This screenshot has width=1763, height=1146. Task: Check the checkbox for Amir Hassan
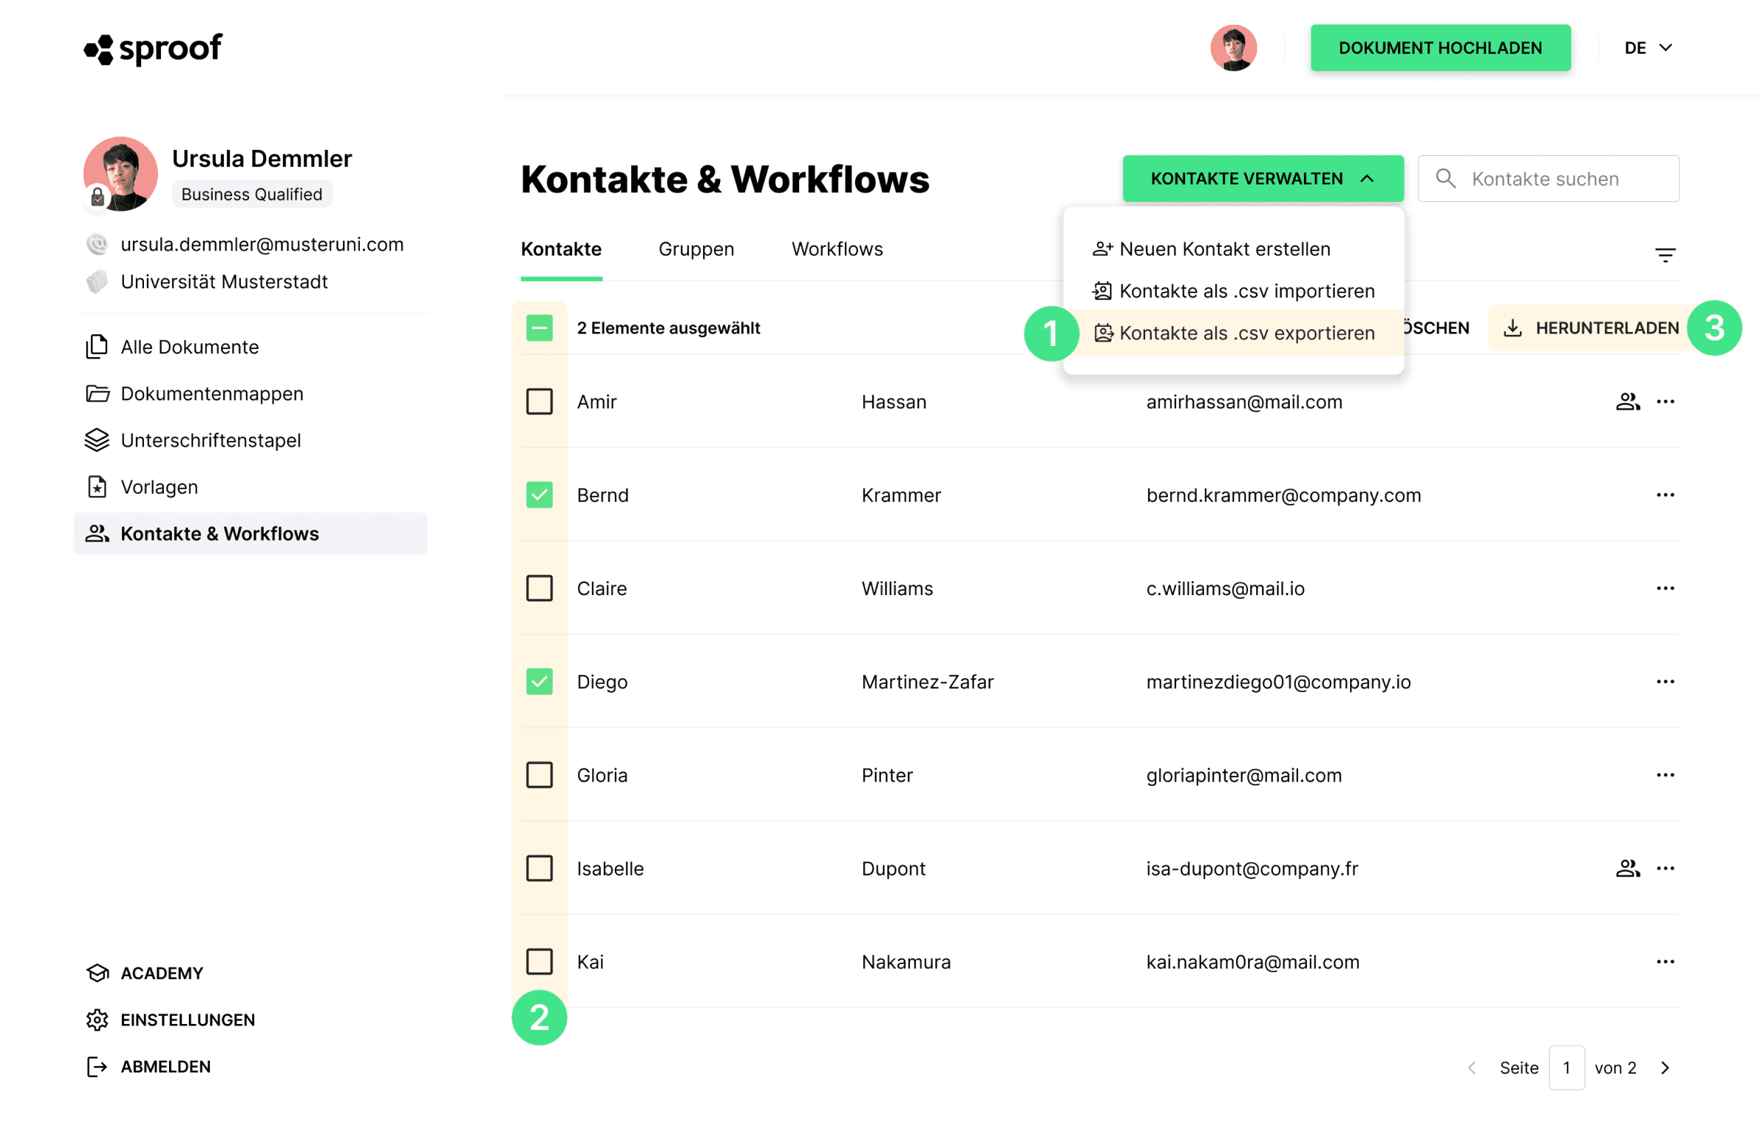tap(539, 402)
